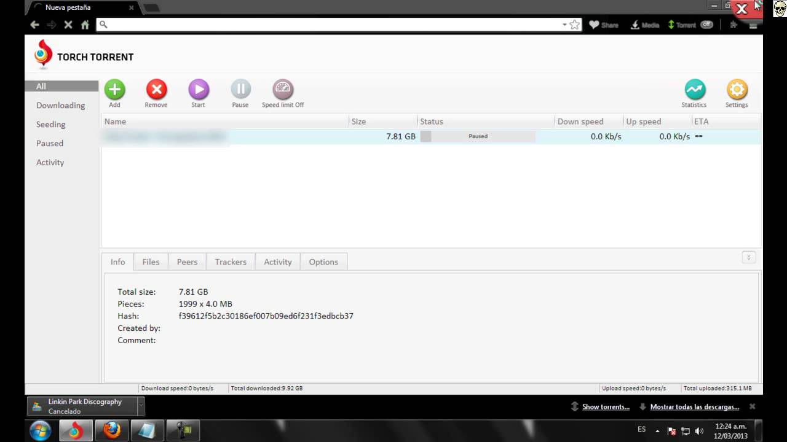
Task: Close the downloads bar
Action: point(752,406)
